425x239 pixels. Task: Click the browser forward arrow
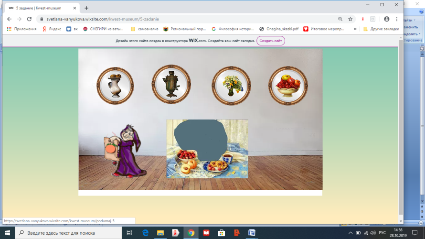19,19
